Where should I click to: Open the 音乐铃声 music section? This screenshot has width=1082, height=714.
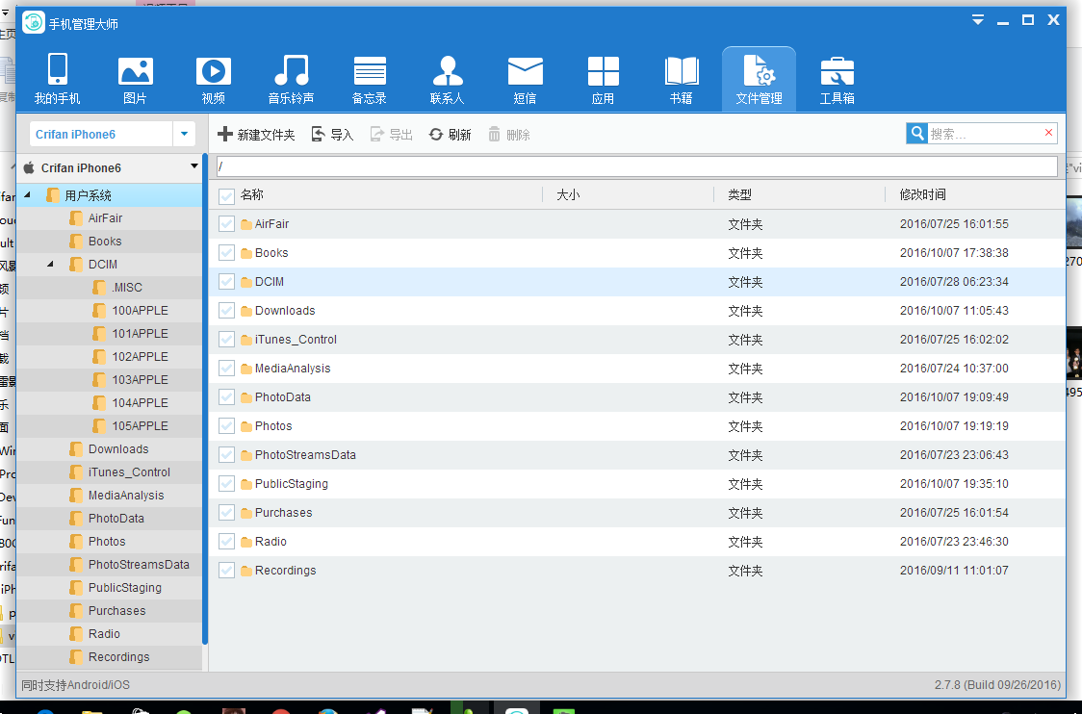(292, 79)
